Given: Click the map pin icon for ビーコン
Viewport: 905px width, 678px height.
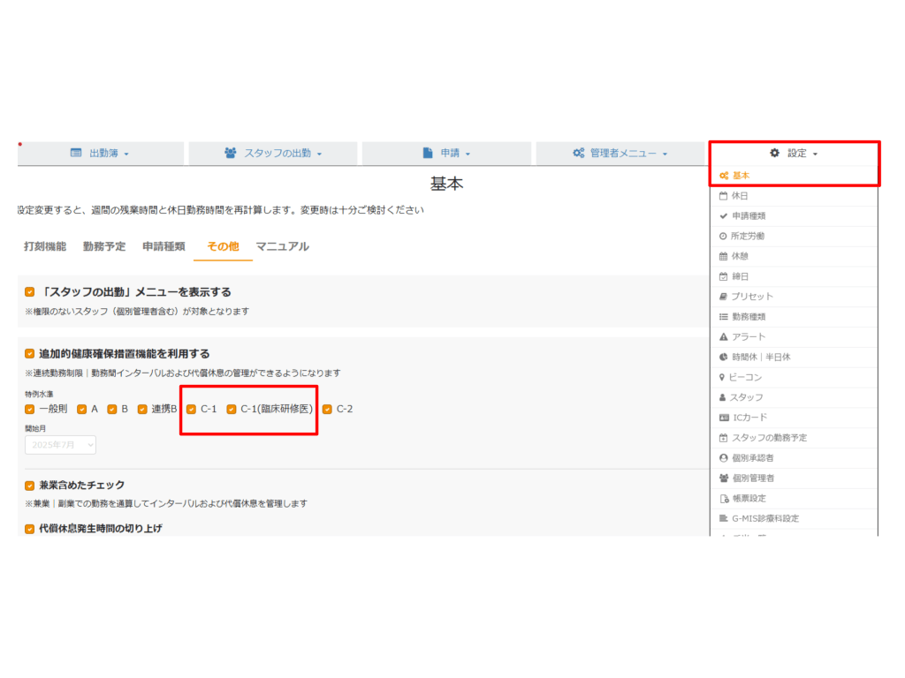Looking at the screenshot, I should pos(723,378).
